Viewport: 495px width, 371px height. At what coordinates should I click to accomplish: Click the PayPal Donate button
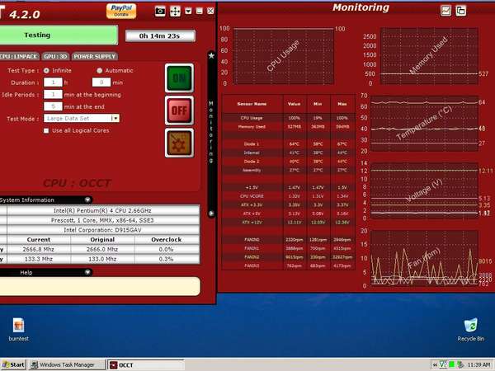121,11
